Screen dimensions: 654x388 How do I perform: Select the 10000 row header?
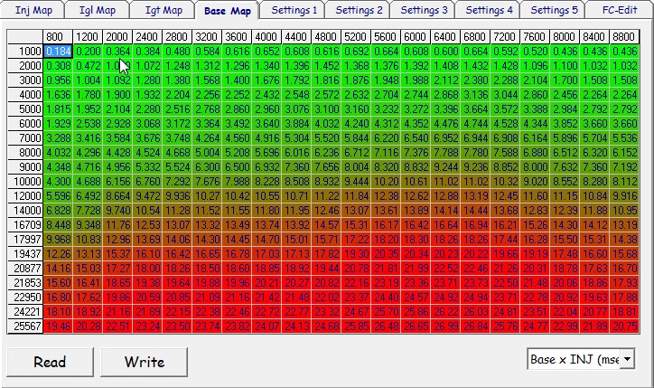tap(25, 182)
